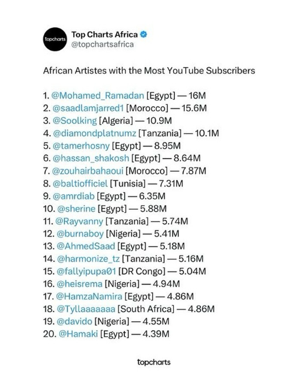295x375 pixels.
Task: Click the topcharts profile avatar
Action: coord(55,39)
